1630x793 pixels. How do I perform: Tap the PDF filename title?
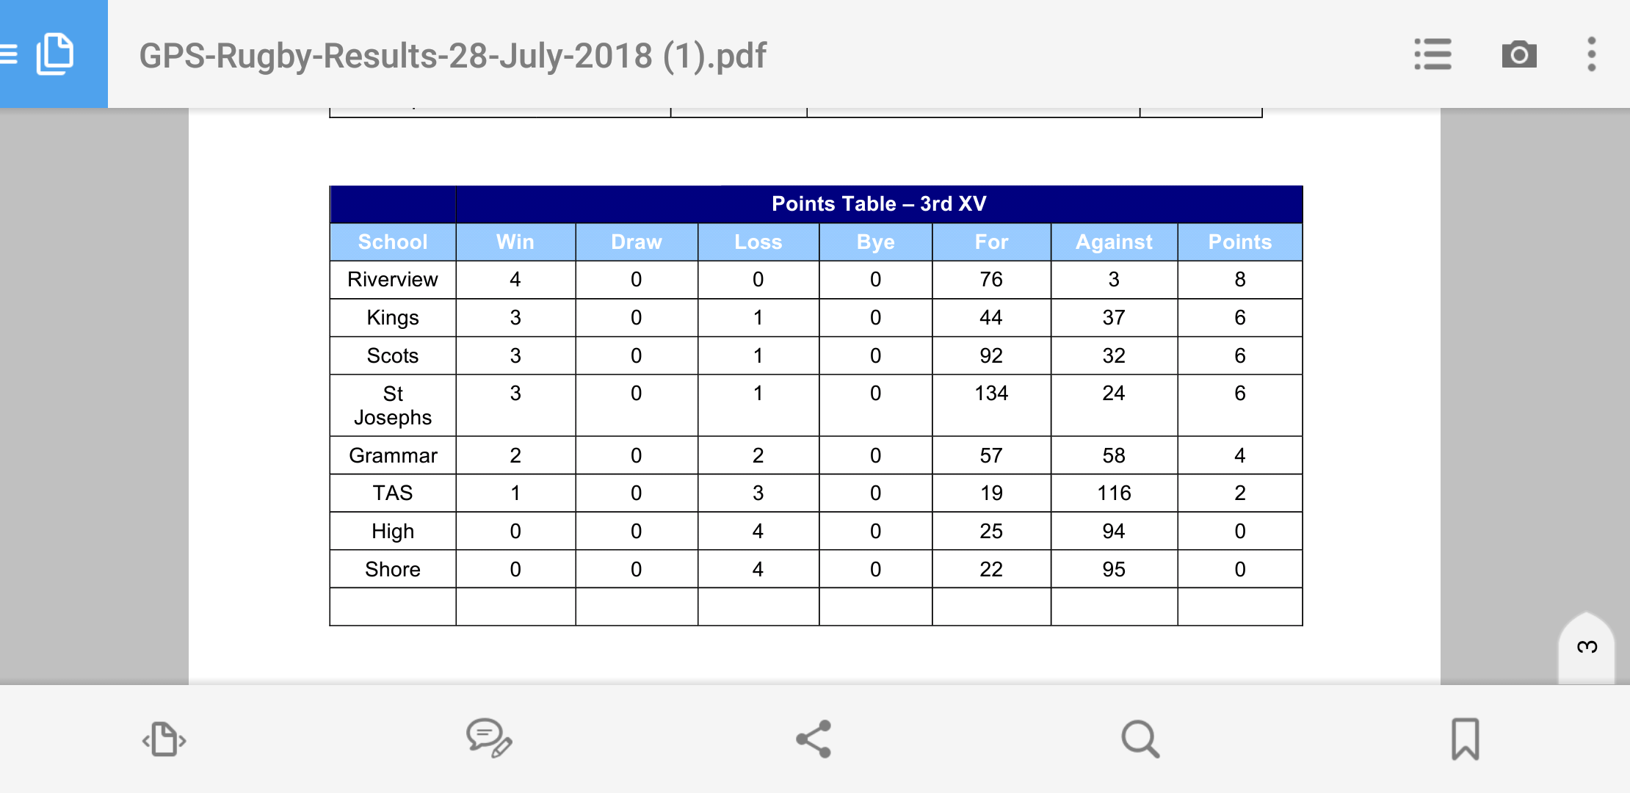point(452,56)
